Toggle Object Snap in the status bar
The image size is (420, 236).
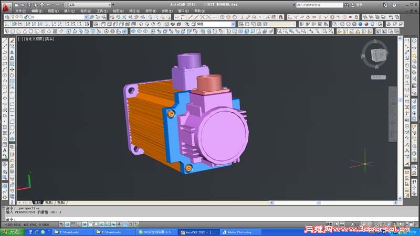pos(90,224)
